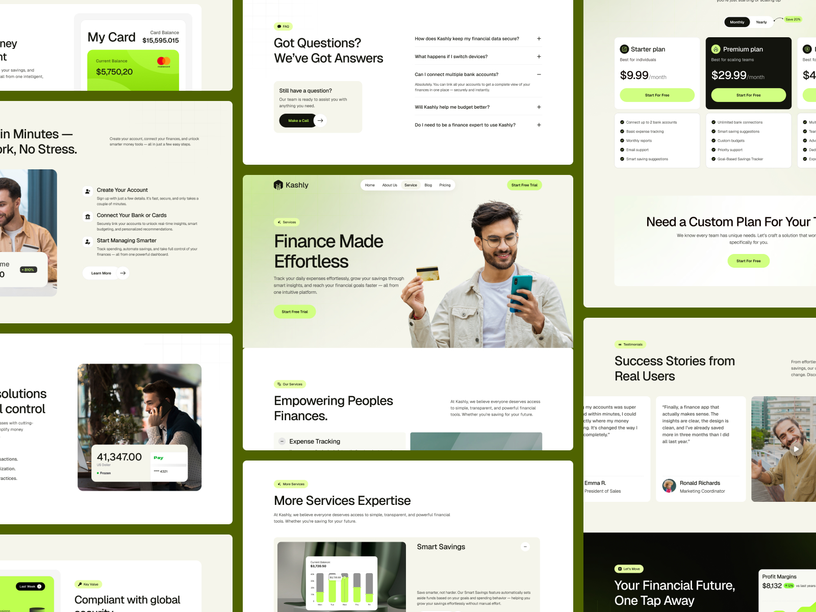This screenshot has height=612, width=816.
Task: Click the Key Value tag badge
Action: pyautogui.click(x=88, y=584)
